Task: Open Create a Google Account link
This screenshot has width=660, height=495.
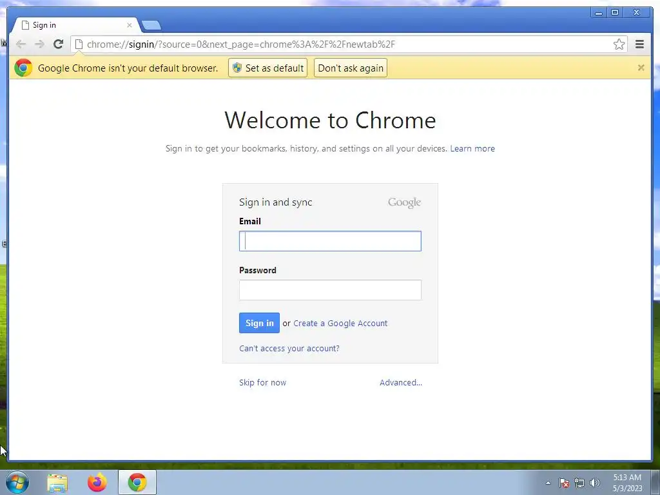Action: [340, 324]
